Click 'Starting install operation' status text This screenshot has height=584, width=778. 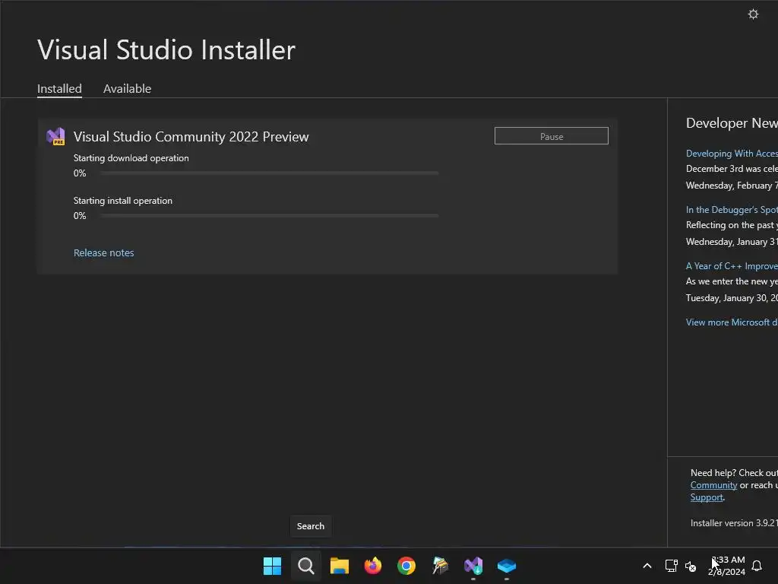coord(123,201)
